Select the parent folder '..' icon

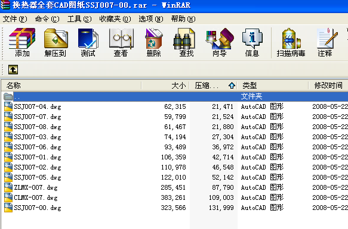pos(8,96)
